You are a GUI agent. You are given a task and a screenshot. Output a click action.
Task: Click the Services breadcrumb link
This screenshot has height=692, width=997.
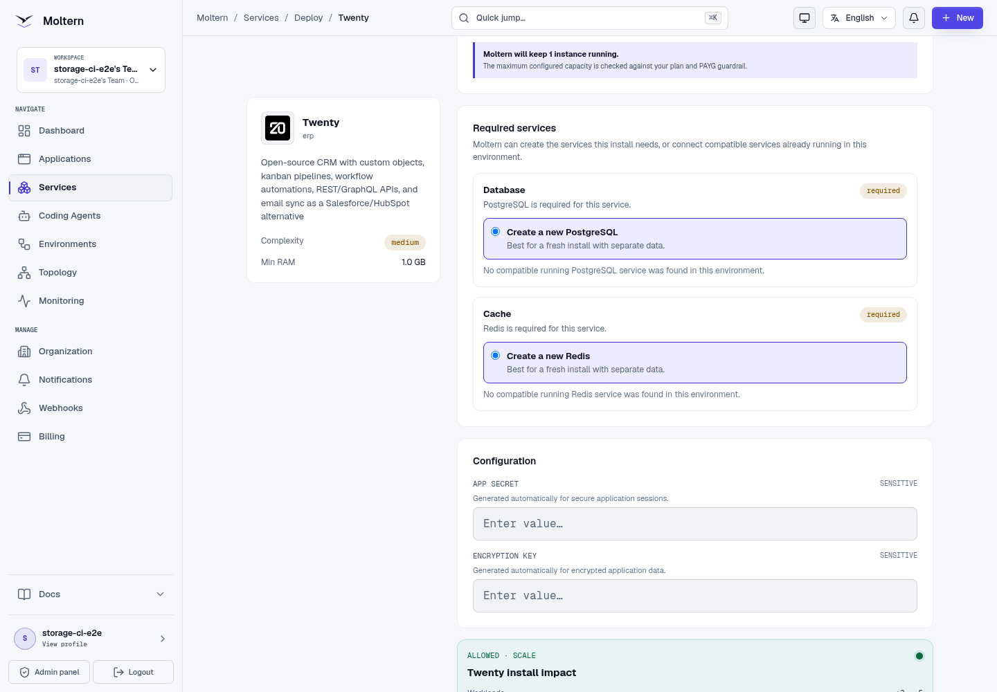click(x=261, y=18)
